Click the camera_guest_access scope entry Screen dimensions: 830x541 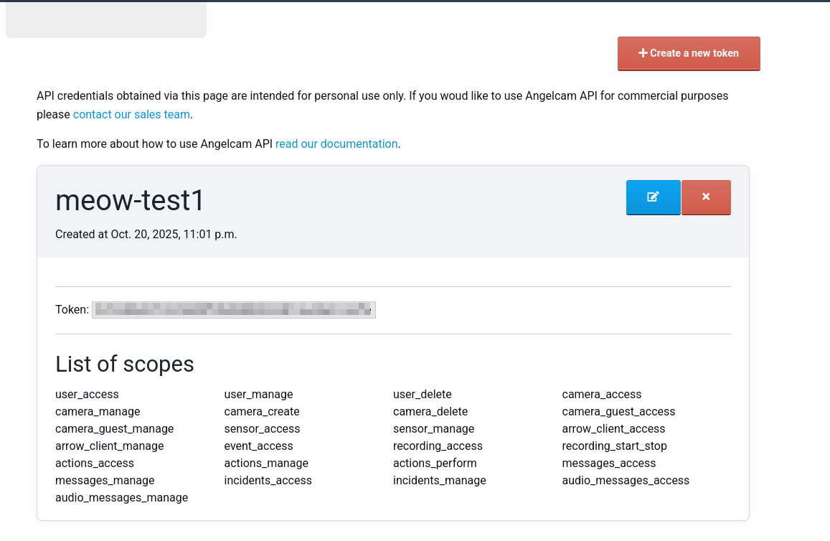pos(618,411)
